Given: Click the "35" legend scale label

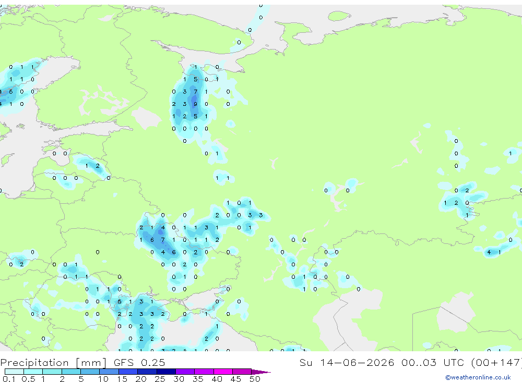Looking at the screenshot, I should pos(198,379).
